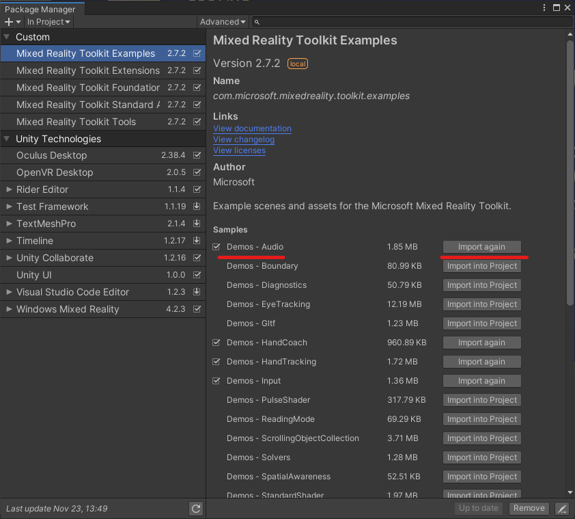Screen dimensions: 575x519
Task: Select the Unity UI package
Action: 103,275
